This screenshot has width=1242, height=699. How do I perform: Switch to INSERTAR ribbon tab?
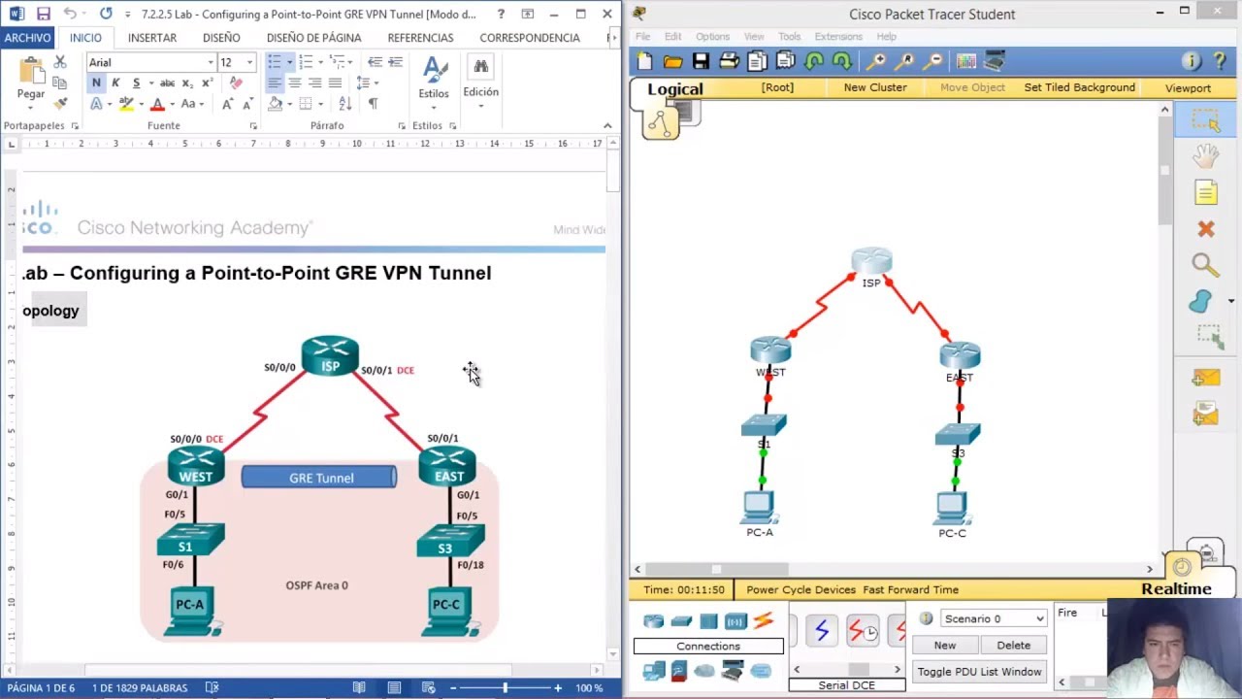tap(152, 38)
